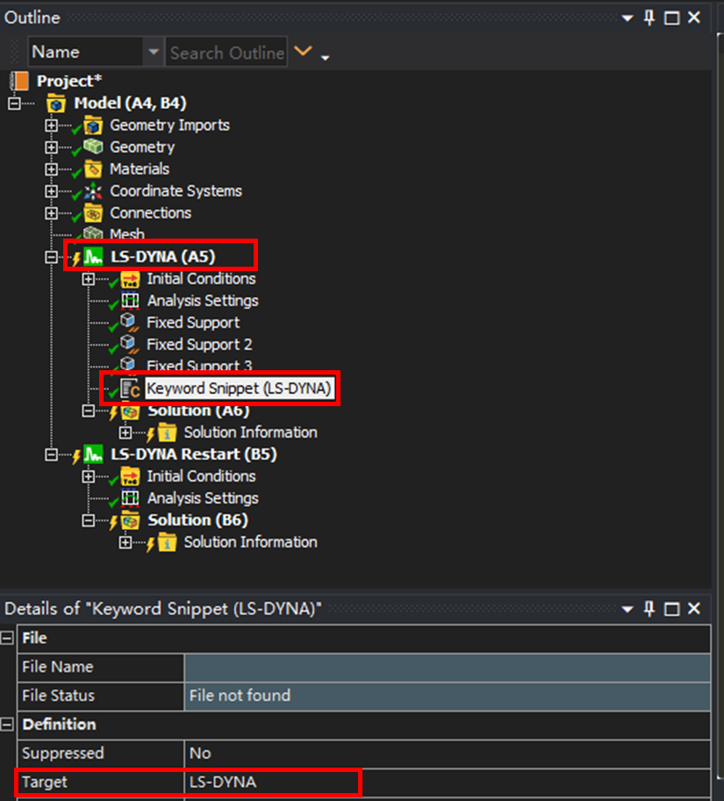
Task: Collapse the Model (A4, B4) node
Action: click(14, 104)
